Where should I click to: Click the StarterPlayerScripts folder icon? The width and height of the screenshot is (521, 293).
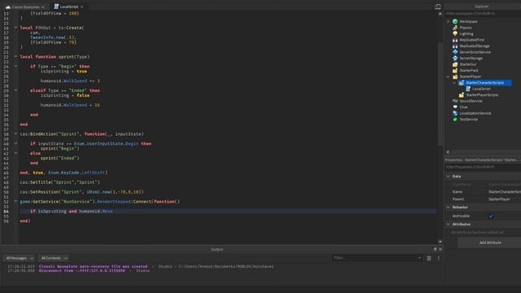coord(462,95)
